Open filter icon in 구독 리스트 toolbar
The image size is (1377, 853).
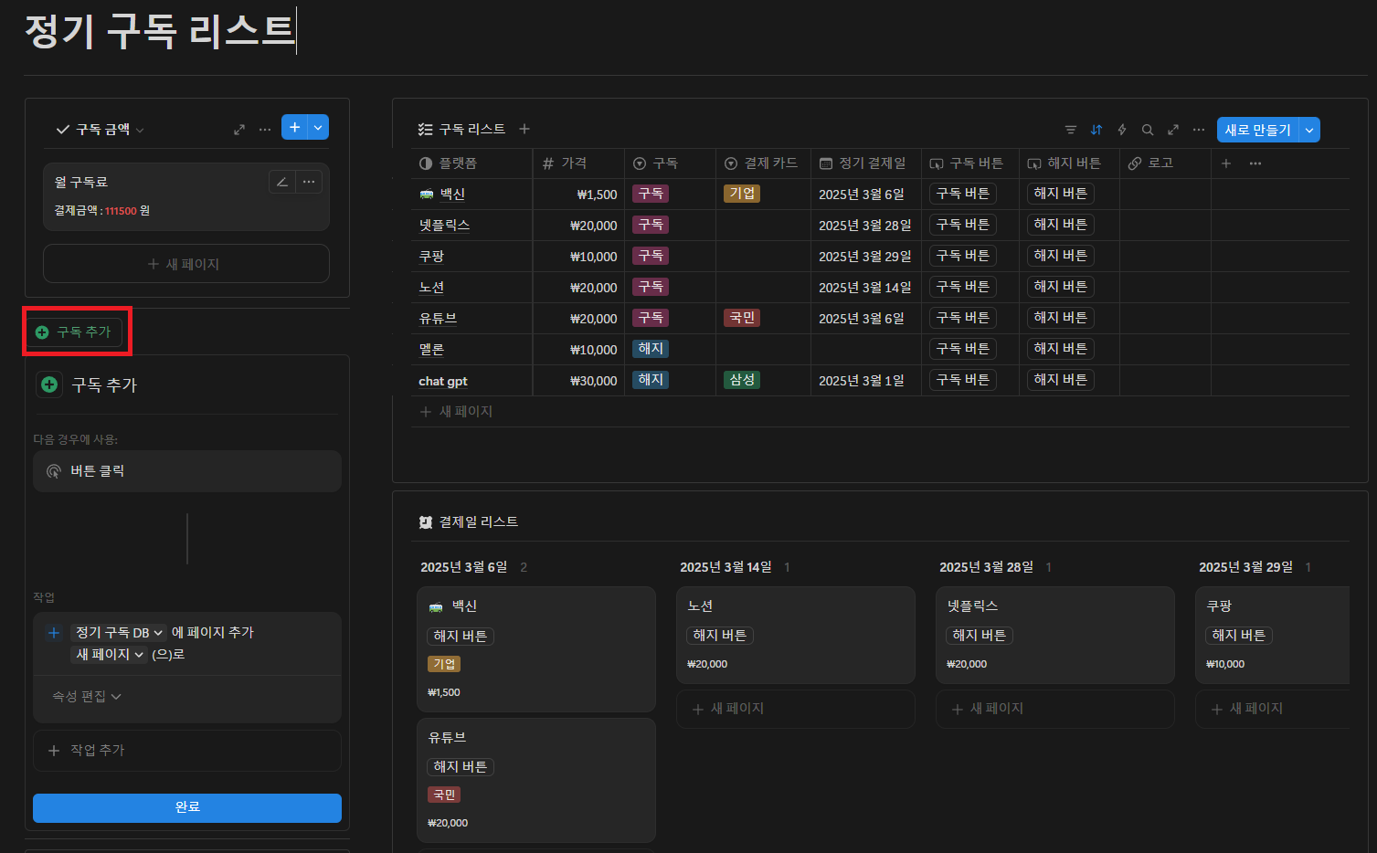[1071, 130]
